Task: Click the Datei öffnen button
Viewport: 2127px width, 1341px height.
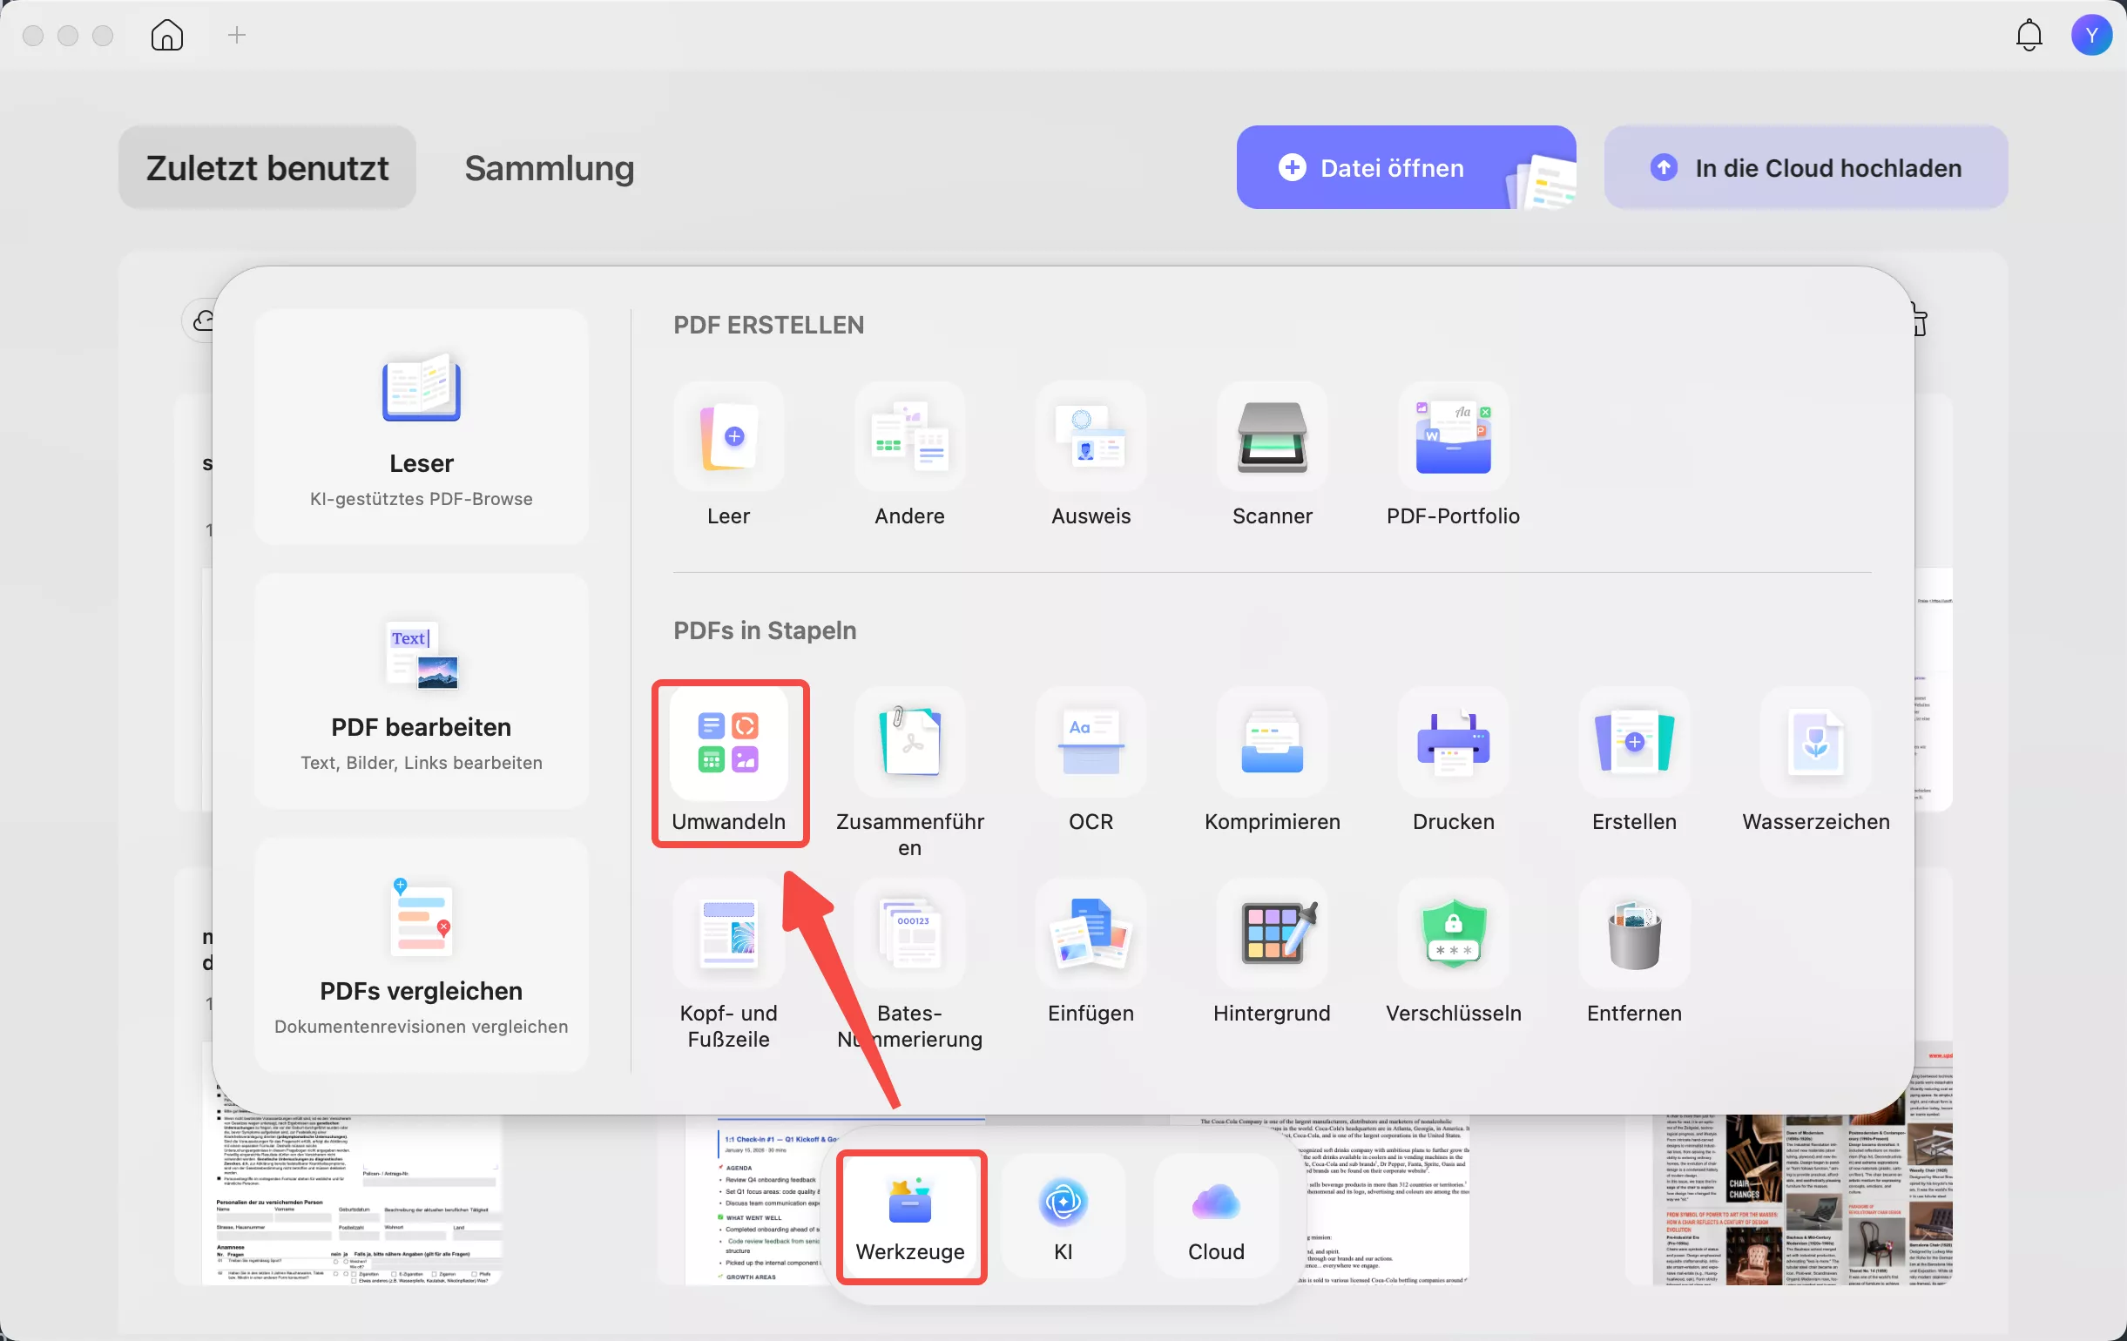Action: (1405, 168)
